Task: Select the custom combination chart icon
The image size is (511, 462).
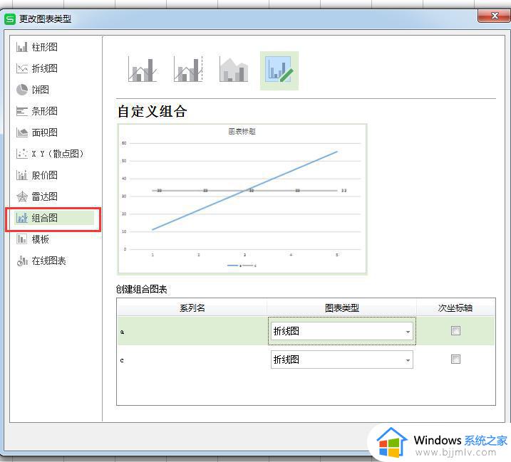Action: pyautogui.click(x=279, y=70)
